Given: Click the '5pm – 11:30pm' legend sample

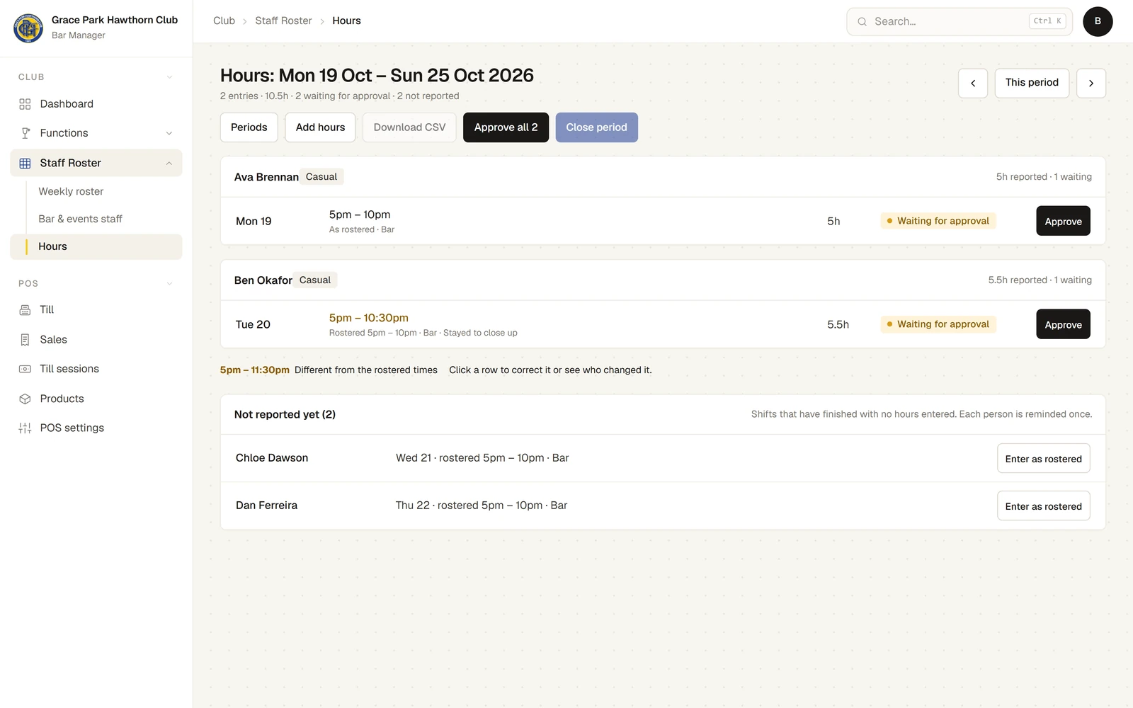Looking at the screenshot, I should pyautogui.click(x=255, y=370).
